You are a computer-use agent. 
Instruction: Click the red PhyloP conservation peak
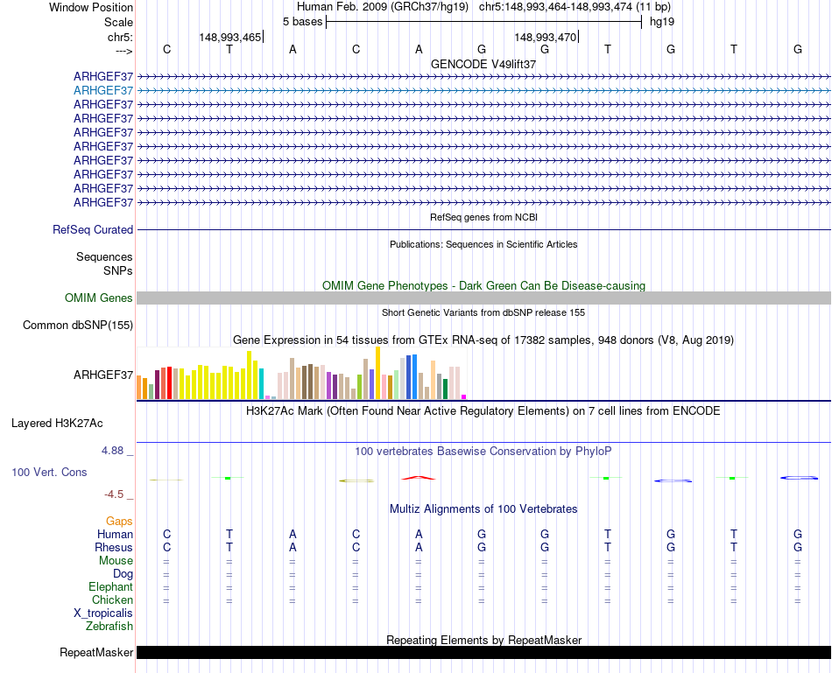pyautogui.click(x=419, y=479)
